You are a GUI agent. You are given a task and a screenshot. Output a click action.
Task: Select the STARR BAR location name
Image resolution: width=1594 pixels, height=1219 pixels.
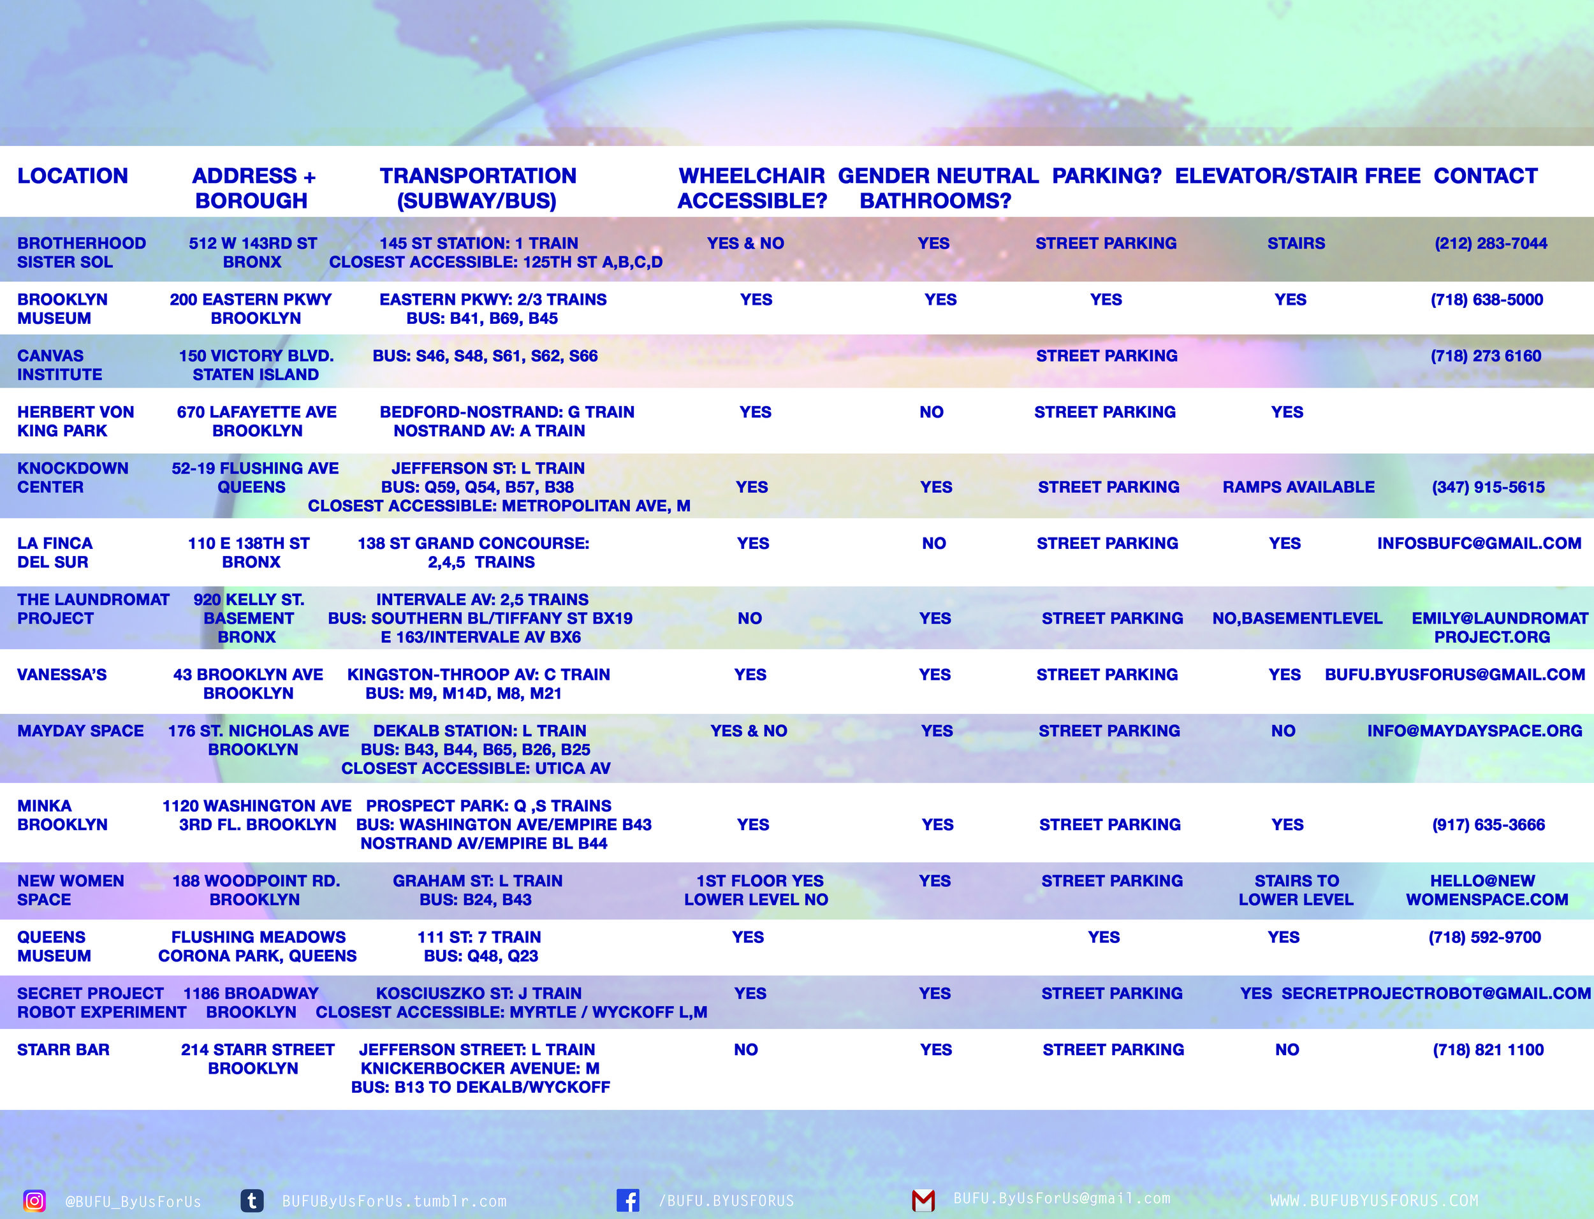(x=63, y=1049)
